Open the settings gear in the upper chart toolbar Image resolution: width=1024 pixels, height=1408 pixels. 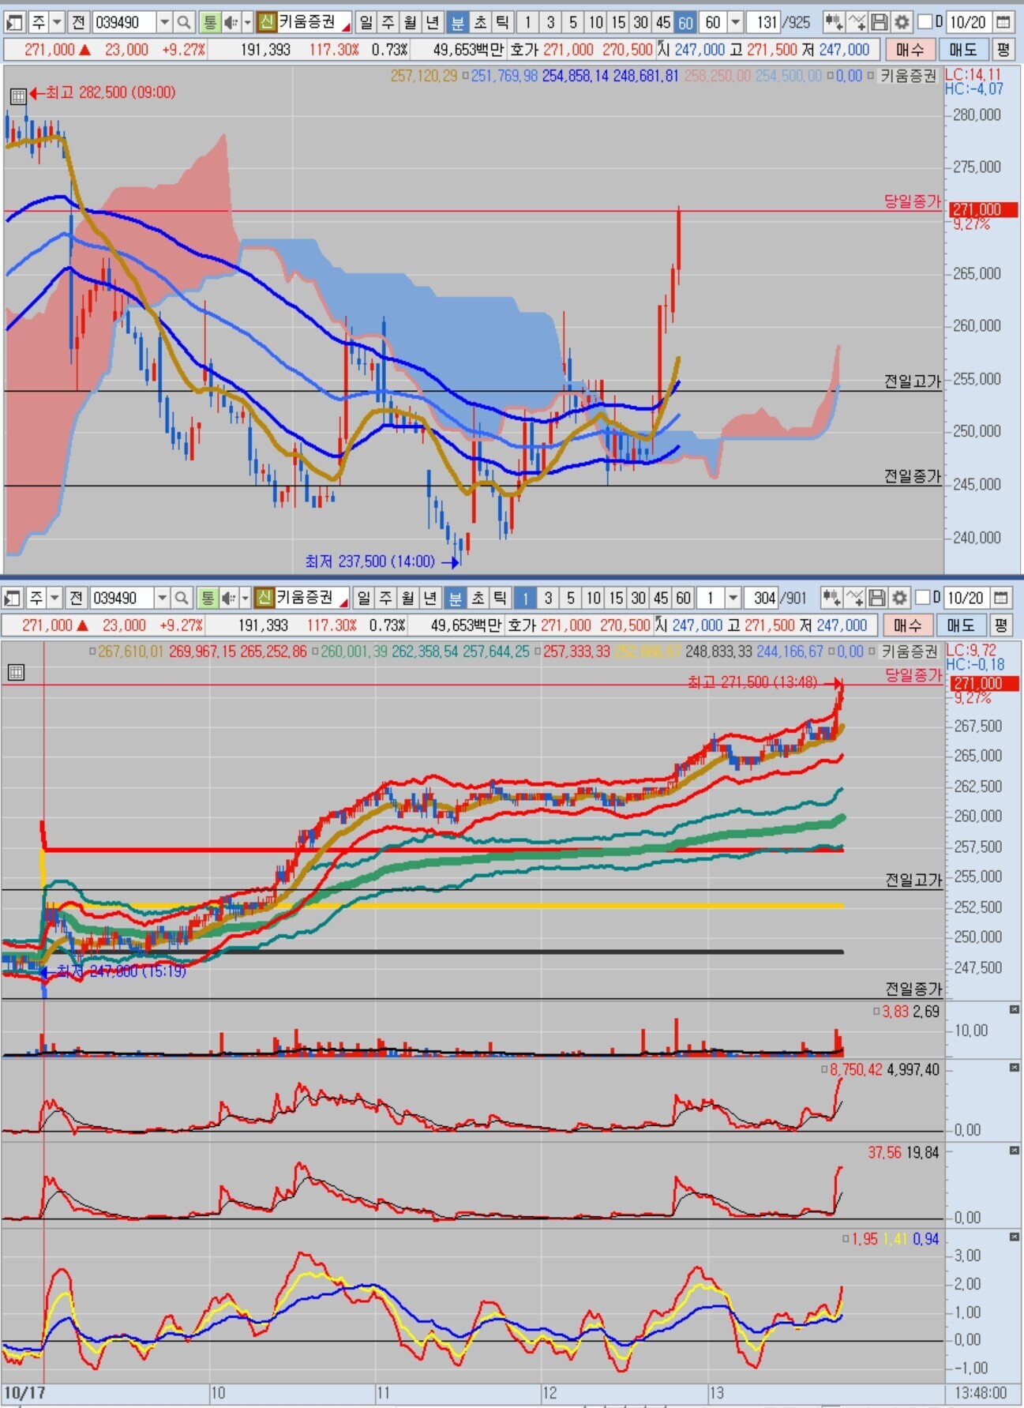click(x=902, y=22)
